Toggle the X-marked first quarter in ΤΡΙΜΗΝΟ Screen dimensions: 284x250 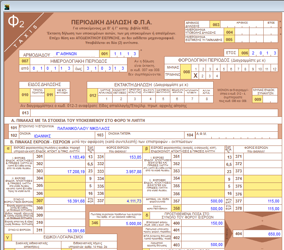[195, 75]
